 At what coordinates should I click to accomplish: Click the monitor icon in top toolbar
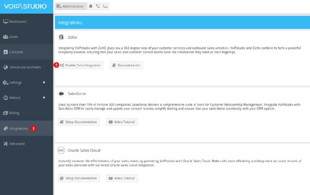[x=105, y=7]
